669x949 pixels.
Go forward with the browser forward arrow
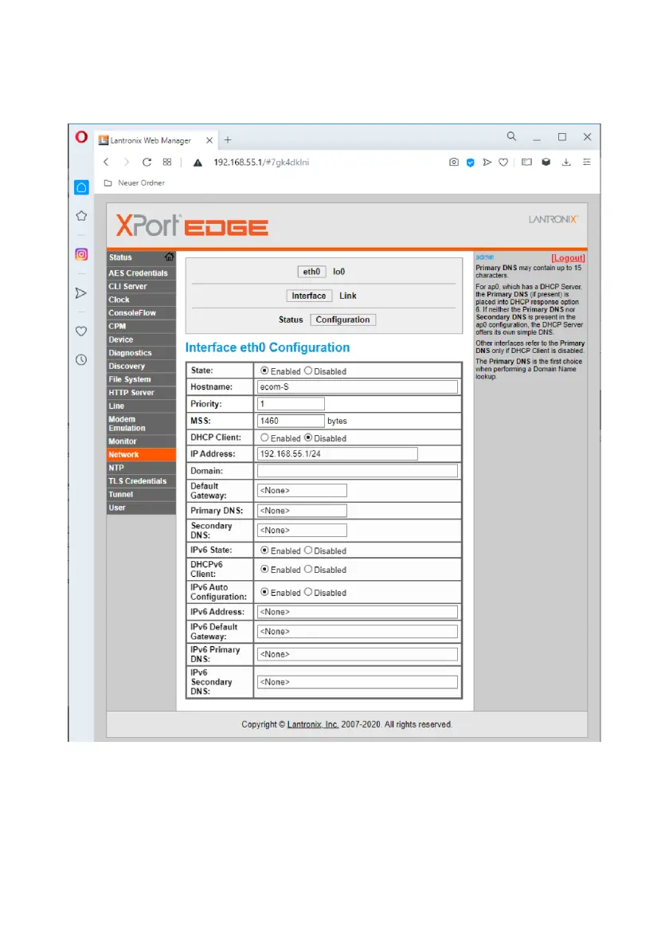(126, 163)
